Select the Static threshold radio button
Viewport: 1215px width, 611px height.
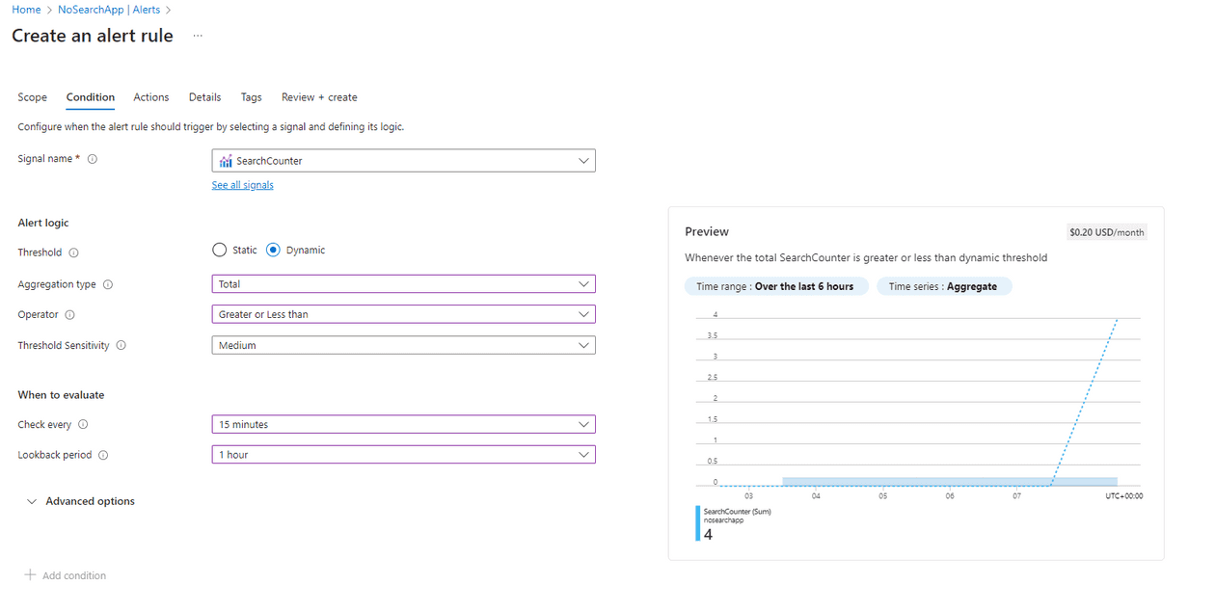[220, 249]
